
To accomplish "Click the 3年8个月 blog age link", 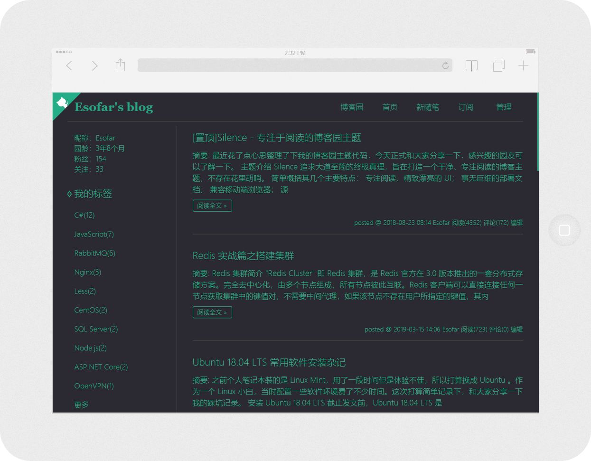I will 110,149.
